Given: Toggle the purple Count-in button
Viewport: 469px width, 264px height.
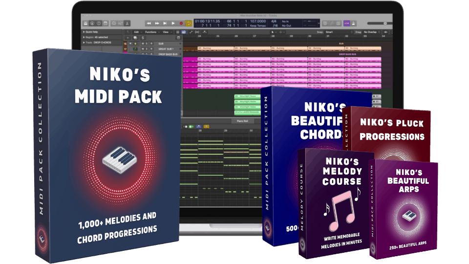Looking at the screenshot, I should click(347, 23).
